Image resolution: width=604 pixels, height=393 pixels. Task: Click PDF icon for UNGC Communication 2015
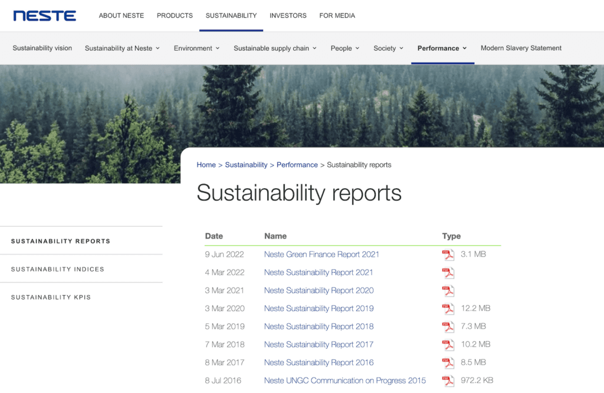pyautogui.click(x=448, y=381)
